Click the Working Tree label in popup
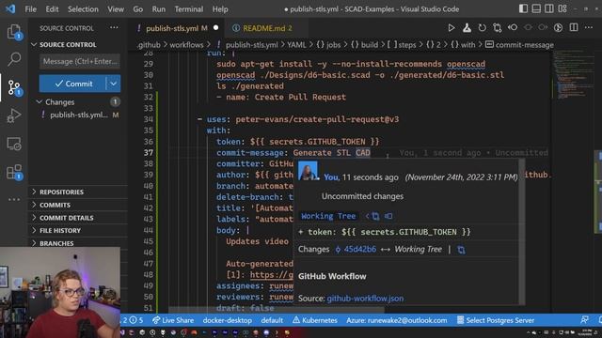 click(x=328, y=216)
